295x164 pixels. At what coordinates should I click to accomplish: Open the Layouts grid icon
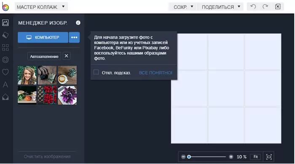(x=5, y=48)
